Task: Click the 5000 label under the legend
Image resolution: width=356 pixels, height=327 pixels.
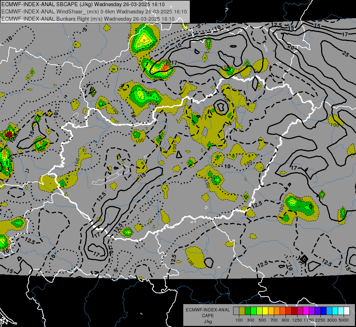Action: coord(344,320)
